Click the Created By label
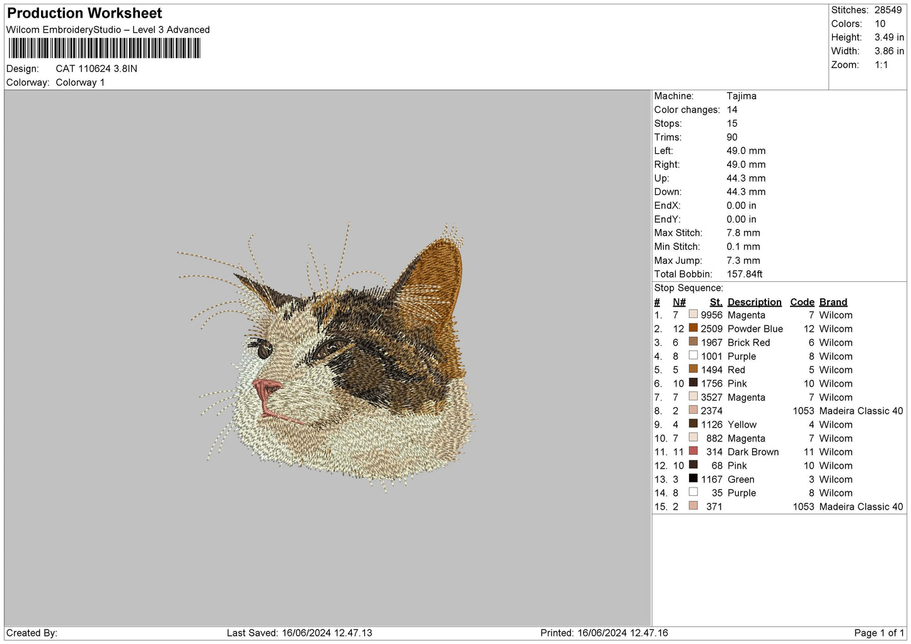 click(32, 633)
